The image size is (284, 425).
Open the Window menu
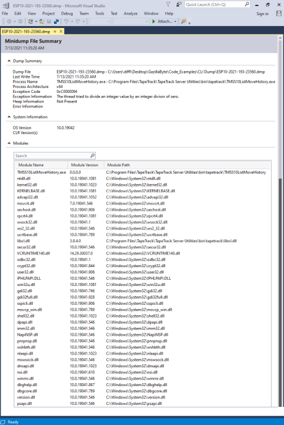tap(151, 13)
